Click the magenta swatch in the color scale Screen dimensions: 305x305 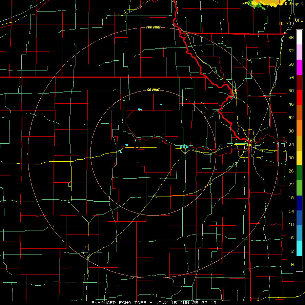pos(299,67)
